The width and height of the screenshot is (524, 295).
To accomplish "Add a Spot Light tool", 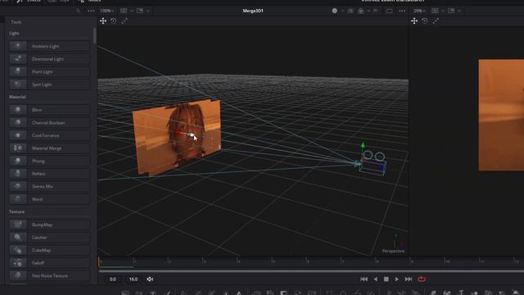I will tap(49, 84).
